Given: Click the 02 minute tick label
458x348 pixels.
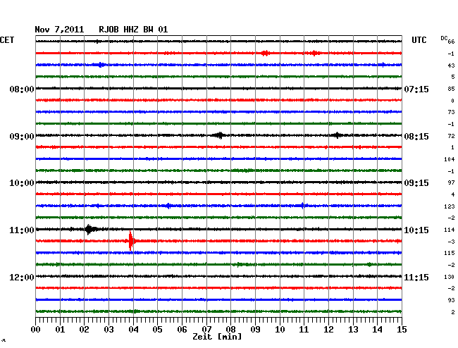Looking at the screenshot, I should [x=84, y=330].
